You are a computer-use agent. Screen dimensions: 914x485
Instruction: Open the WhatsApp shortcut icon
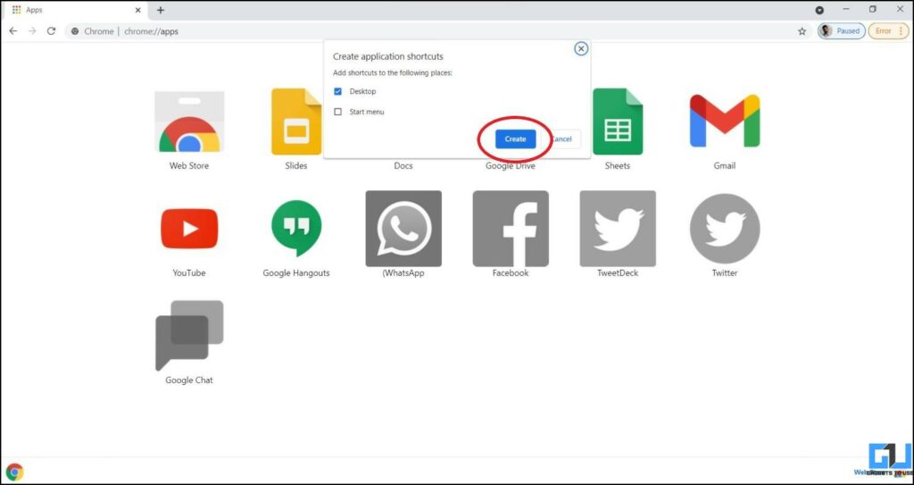pyautogui.click(x=403, y=229)
